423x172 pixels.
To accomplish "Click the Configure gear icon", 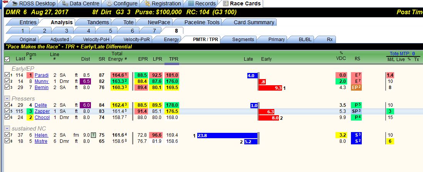I will (x=109, y=3).
